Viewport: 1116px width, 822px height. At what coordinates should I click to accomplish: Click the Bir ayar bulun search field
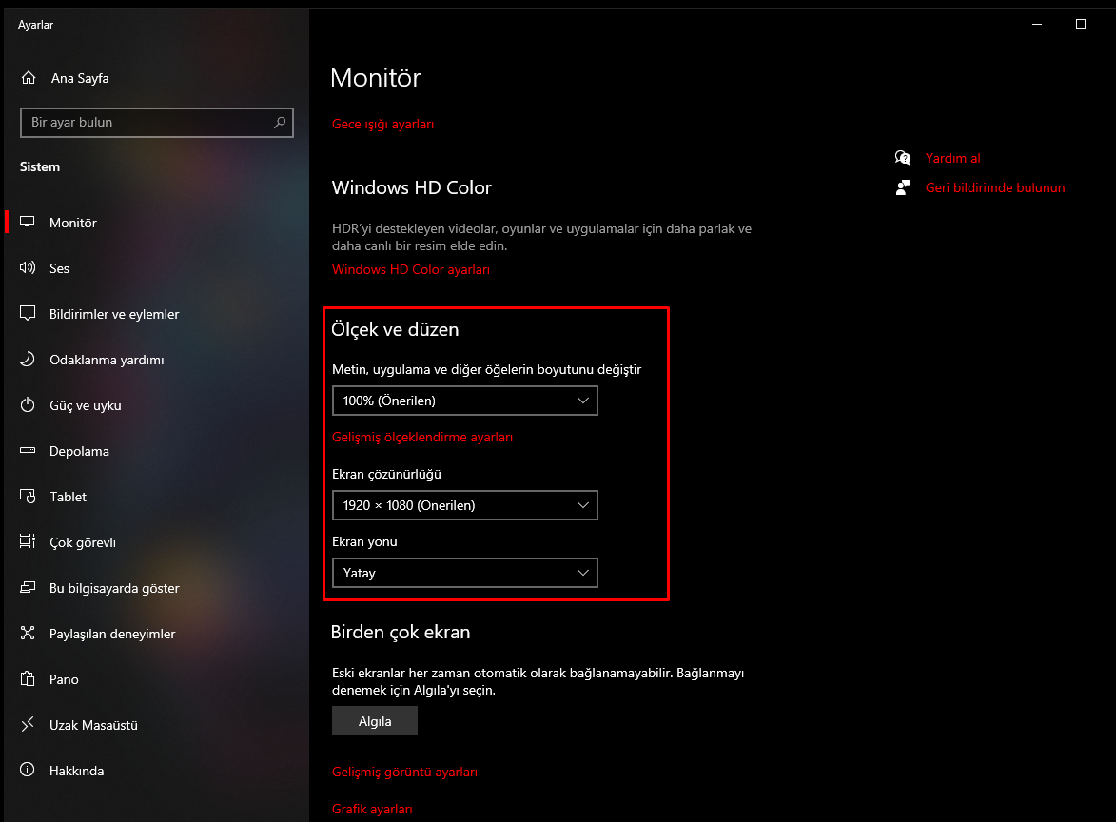[157, 123]
